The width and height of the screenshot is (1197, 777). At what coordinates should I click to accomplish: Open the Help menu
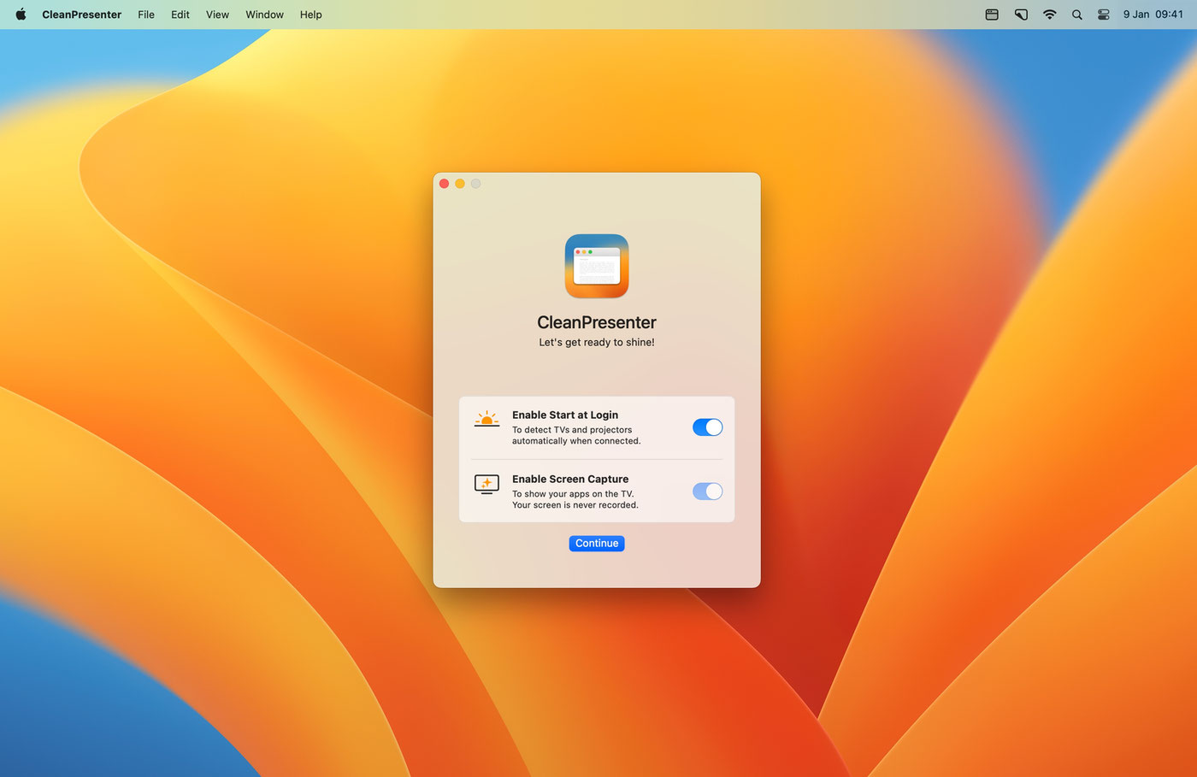(310, 15)
